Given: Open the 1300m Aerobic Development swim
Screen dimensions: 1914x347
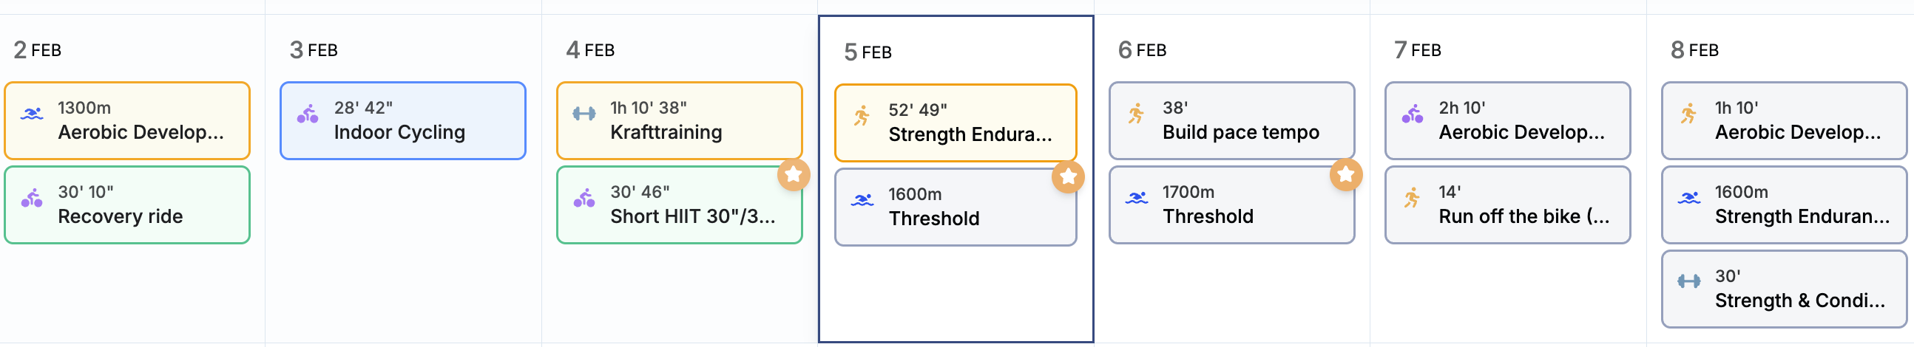Looking at the screenshot, I should click(127, 121).
